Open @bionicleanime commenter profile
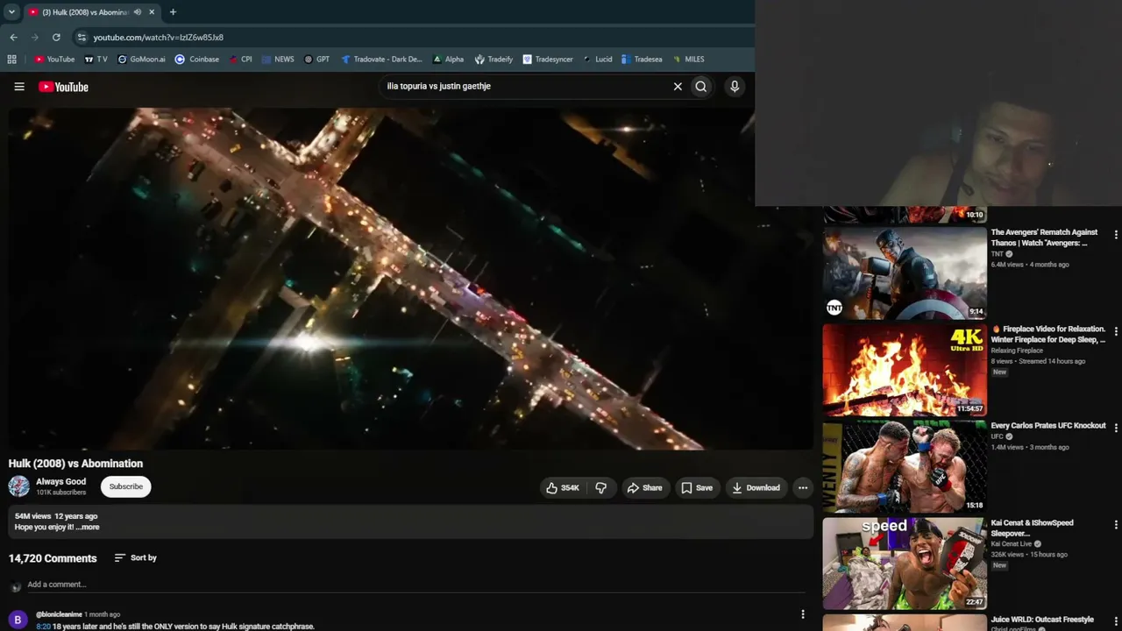1122x631 pixels. 59,614
